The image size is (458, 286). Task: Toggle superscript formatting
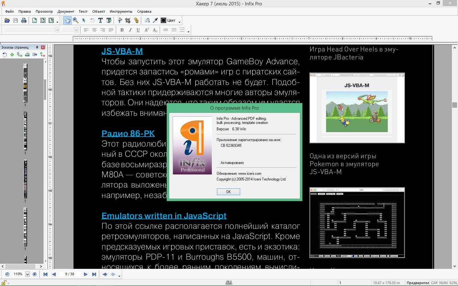point(147,30)
